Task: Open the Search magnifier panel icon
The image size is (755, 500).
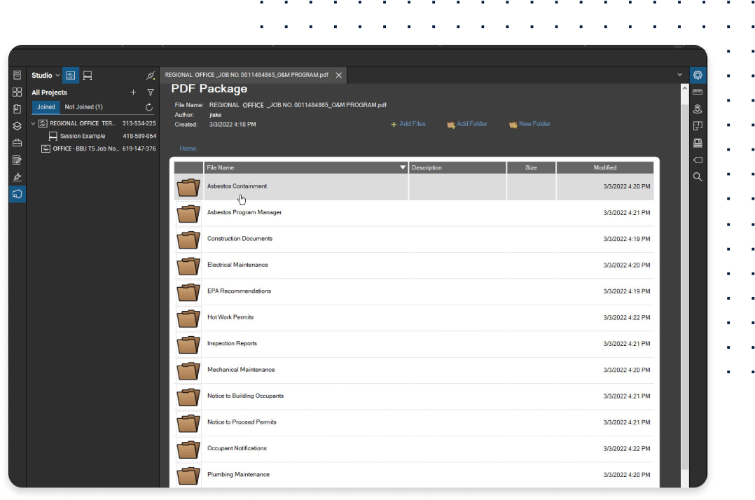Action: [698, 177]
